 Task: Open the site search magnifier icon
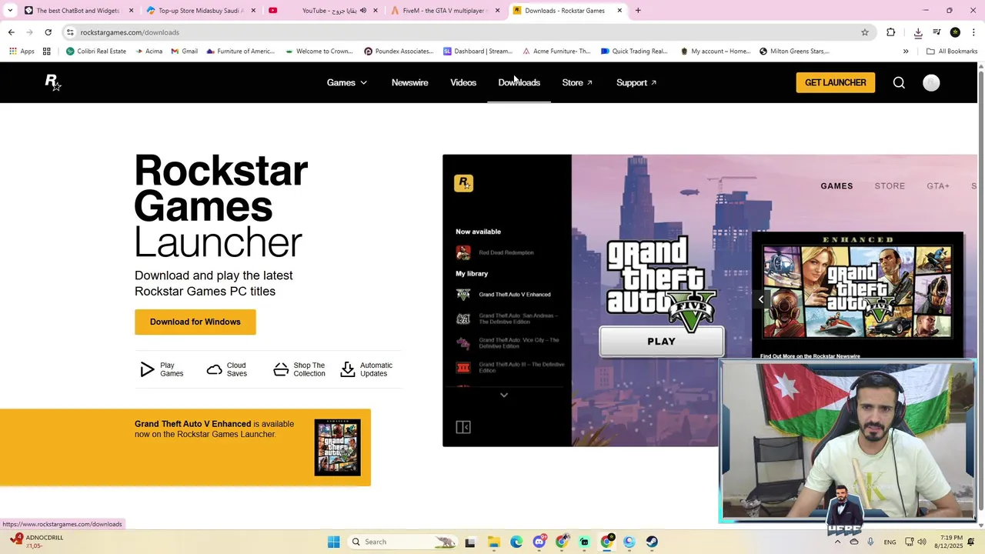(x=899, y=82)
